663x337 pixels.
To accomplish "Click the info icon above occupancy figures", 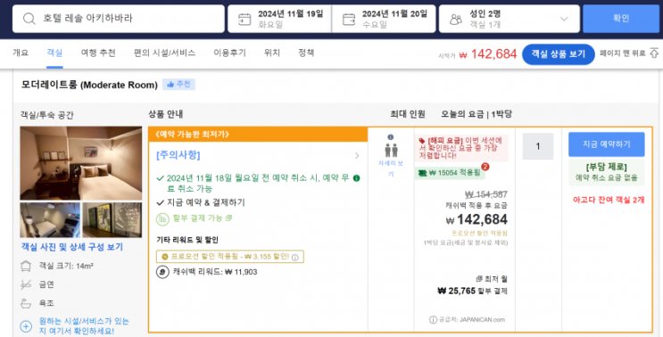I will click(391, 137).
